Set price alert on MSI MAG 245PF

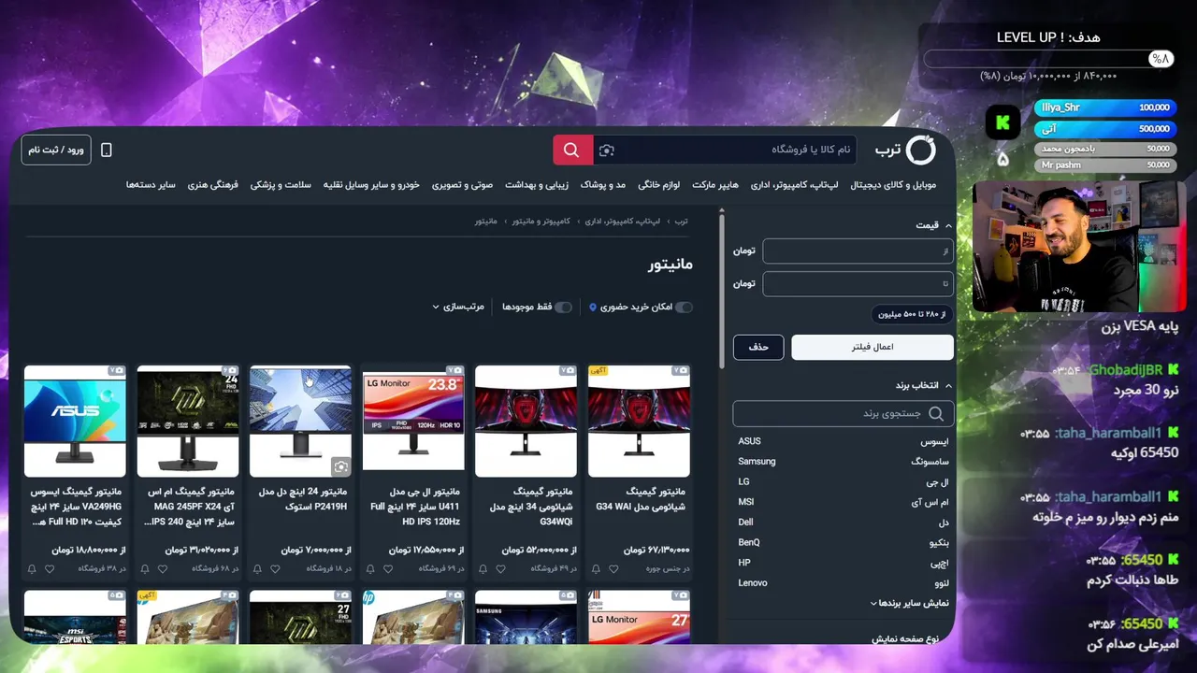(x=144, y=568)
